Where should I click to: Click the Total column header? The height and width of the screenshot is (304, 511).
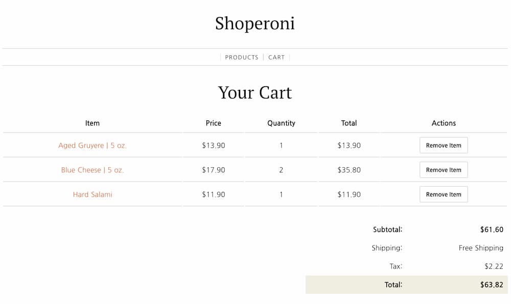pyautogui.click(x=349, y=123)
